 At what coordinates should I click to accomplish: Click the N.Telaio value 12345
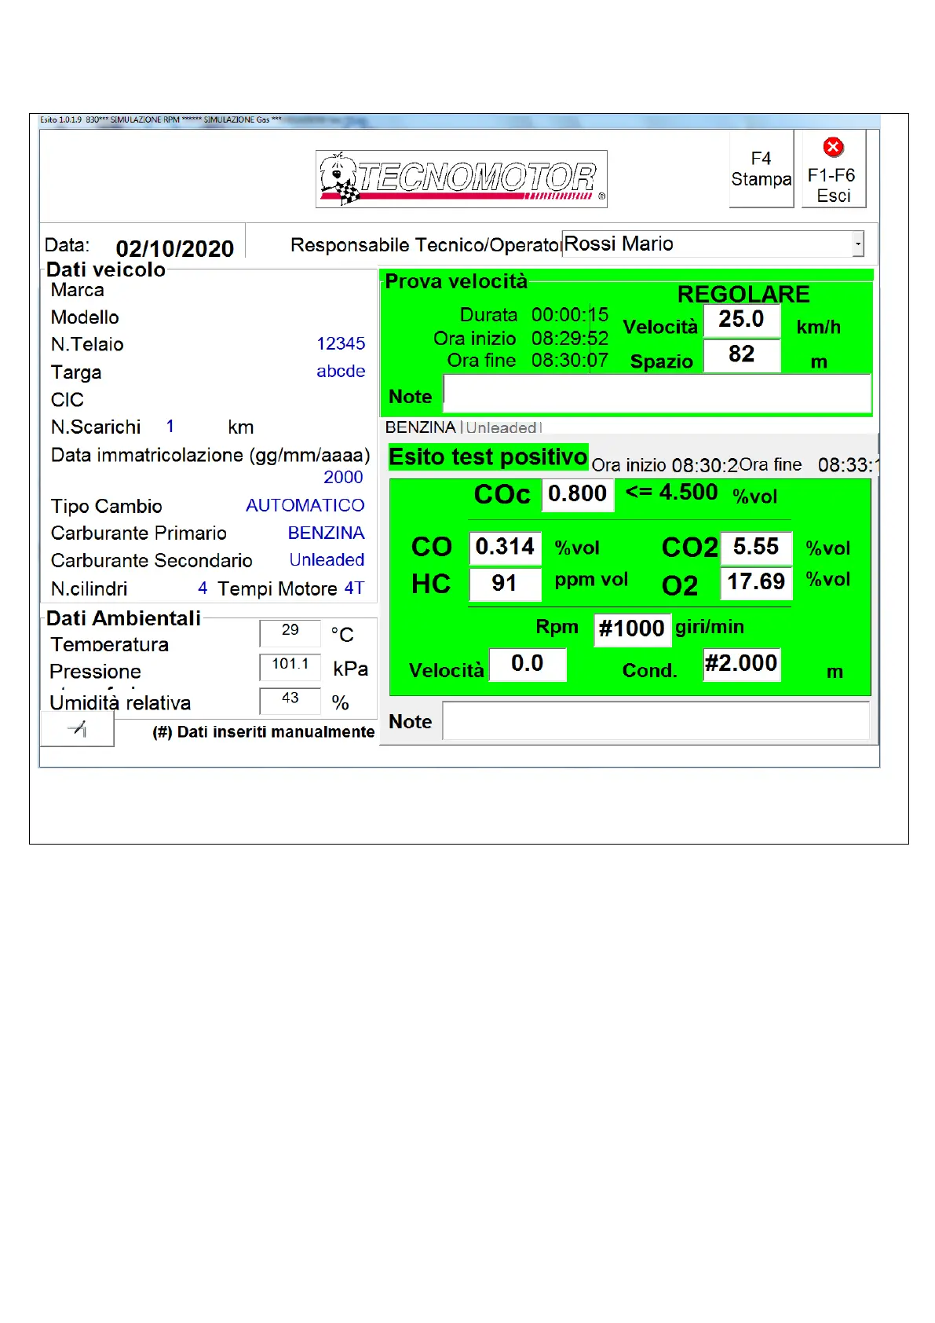(341, 344)
